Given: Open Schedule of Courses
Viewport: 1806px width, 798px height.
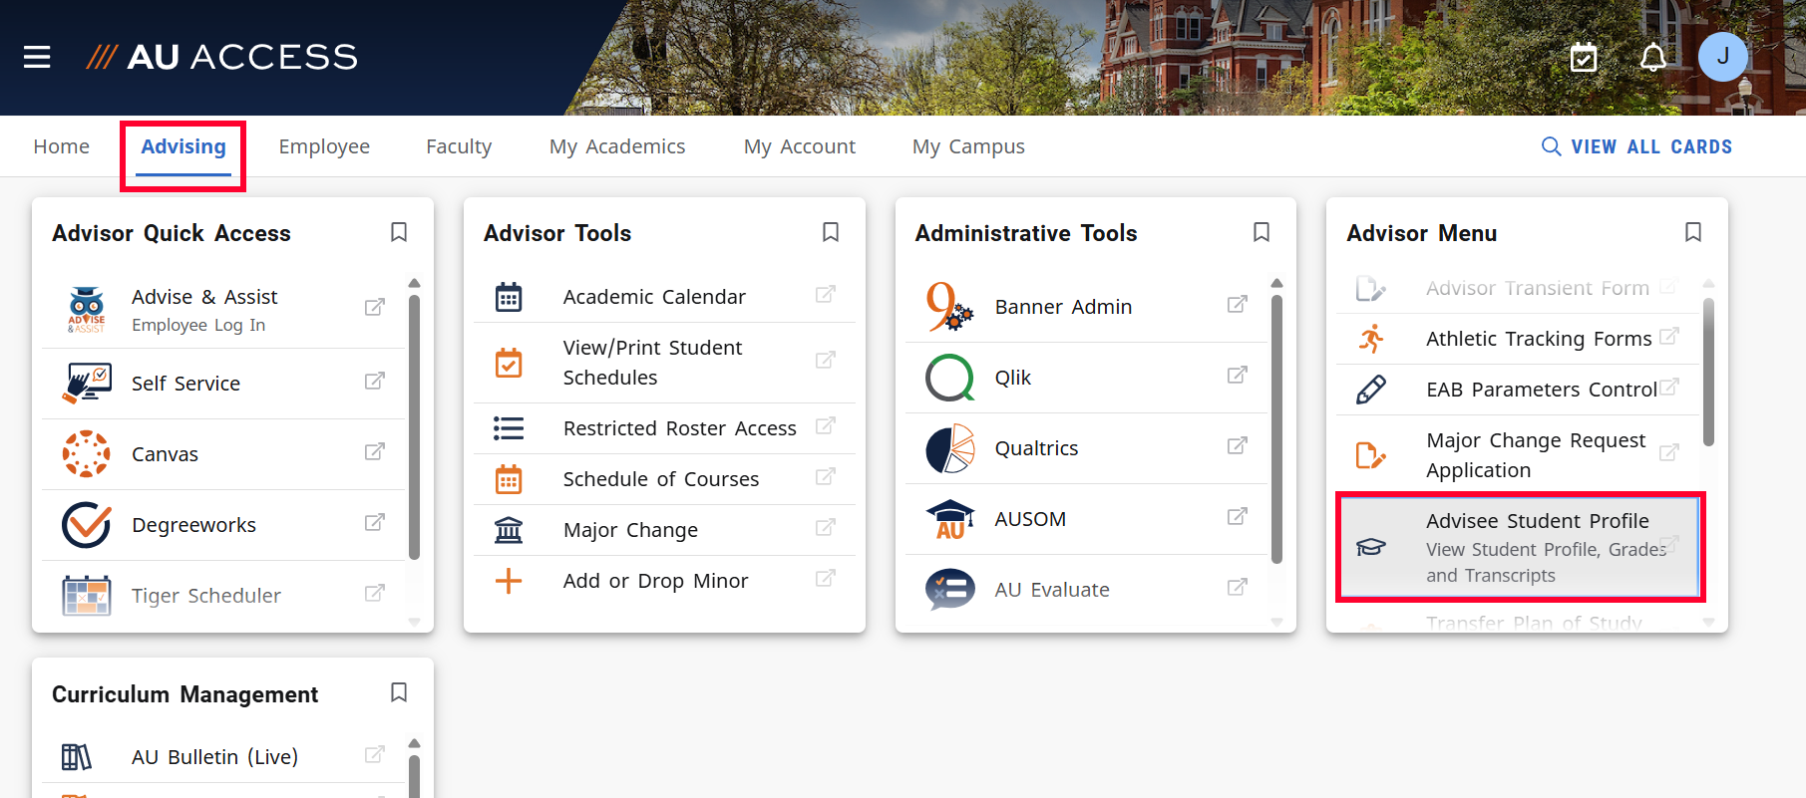Looking at the screenshot, I should pos(664,479).
